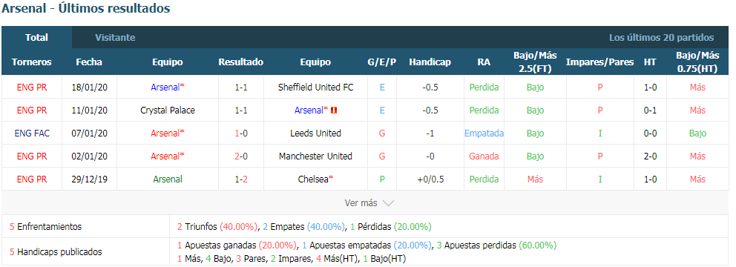Open the 2-0 result versus Manchester United
The width and height of the screenshot is (736, 267).
[x=241, y=156]
